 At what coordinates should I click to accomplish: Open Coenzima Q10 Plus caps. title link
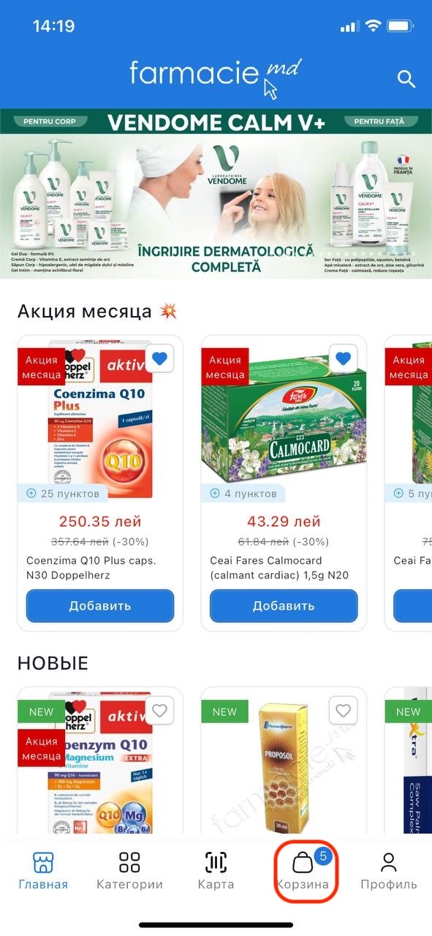[91, 567]
